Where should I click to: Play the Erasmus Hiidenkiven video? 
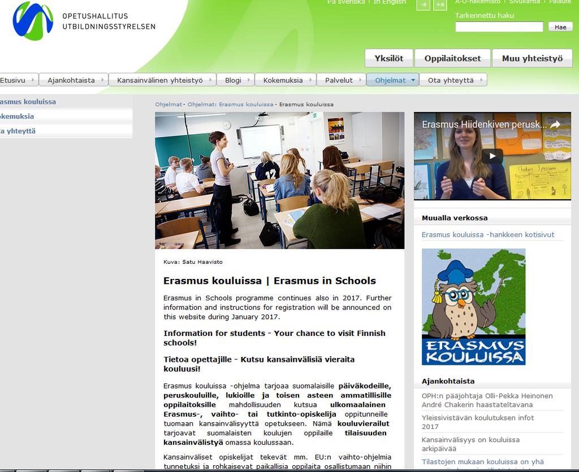click(492, 156)
